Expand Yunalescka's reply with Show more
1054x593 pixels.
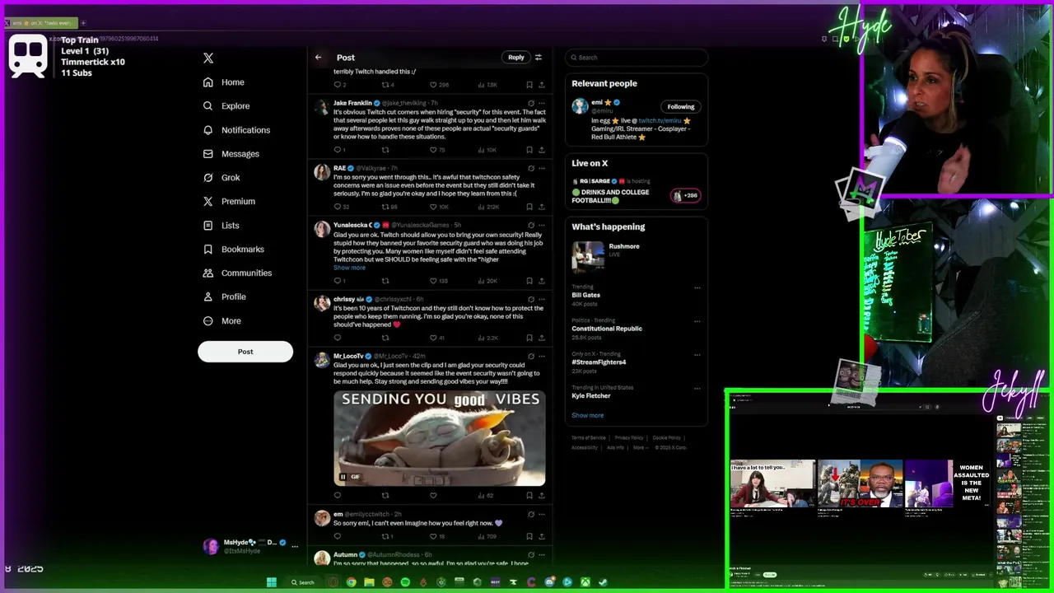point(349,268)
